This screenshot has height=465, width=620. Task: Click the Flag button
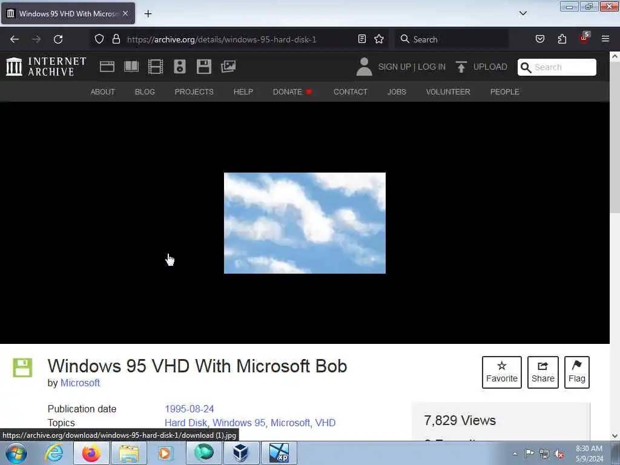(577, 372)
